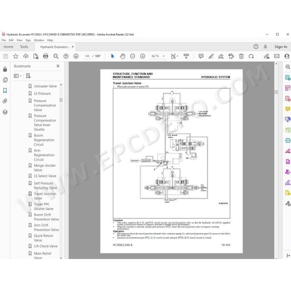Open the Edit menu

[x=11, y=40]
